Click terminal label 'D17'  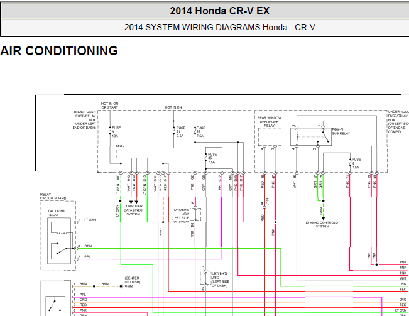pos(166,178)
